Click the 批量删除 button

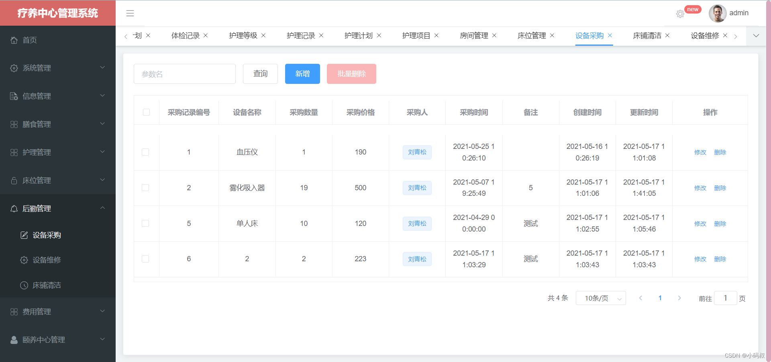click(351, 74)
